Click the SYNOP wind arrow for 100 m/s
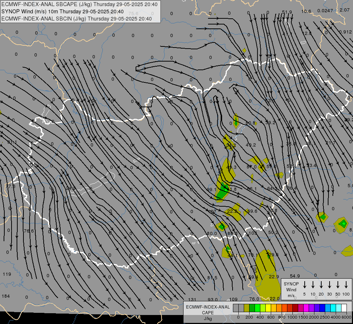This screenshot has height=324, width=353. [x=346, y=284]
